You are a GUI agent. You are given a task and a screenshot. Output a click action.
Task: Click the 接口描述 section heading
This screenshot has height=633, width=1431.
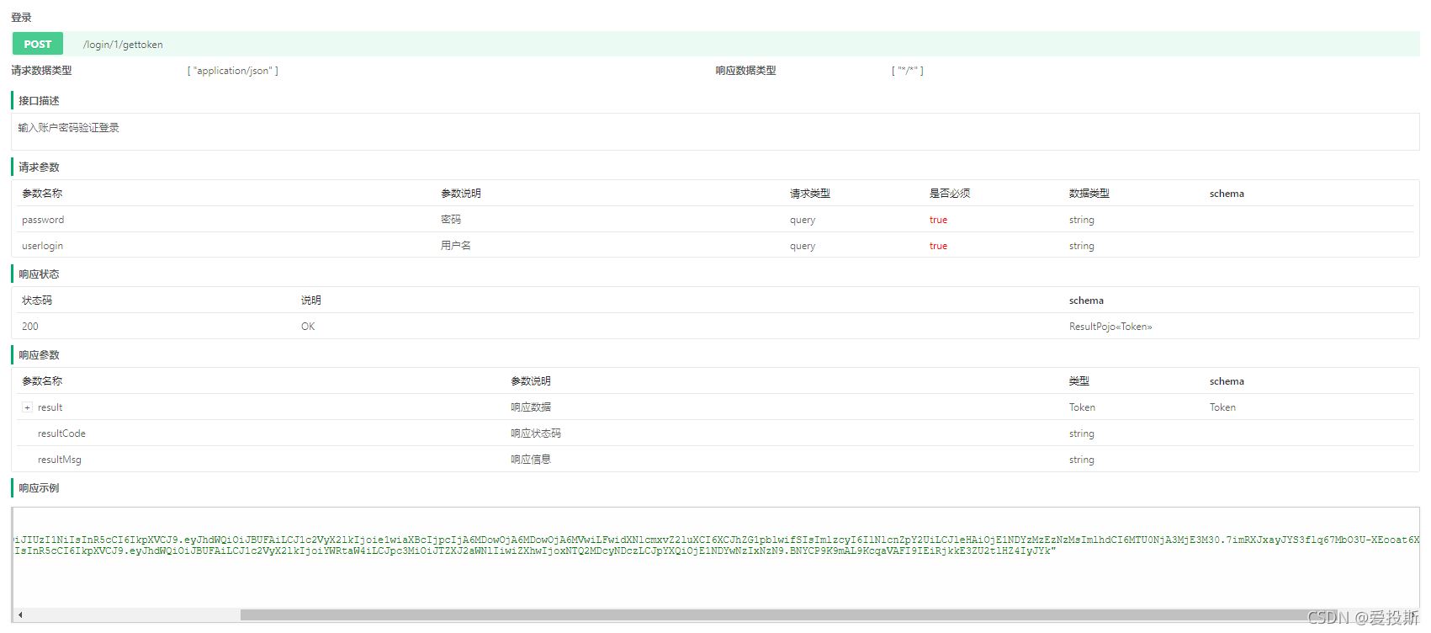[x=39, y=101]
